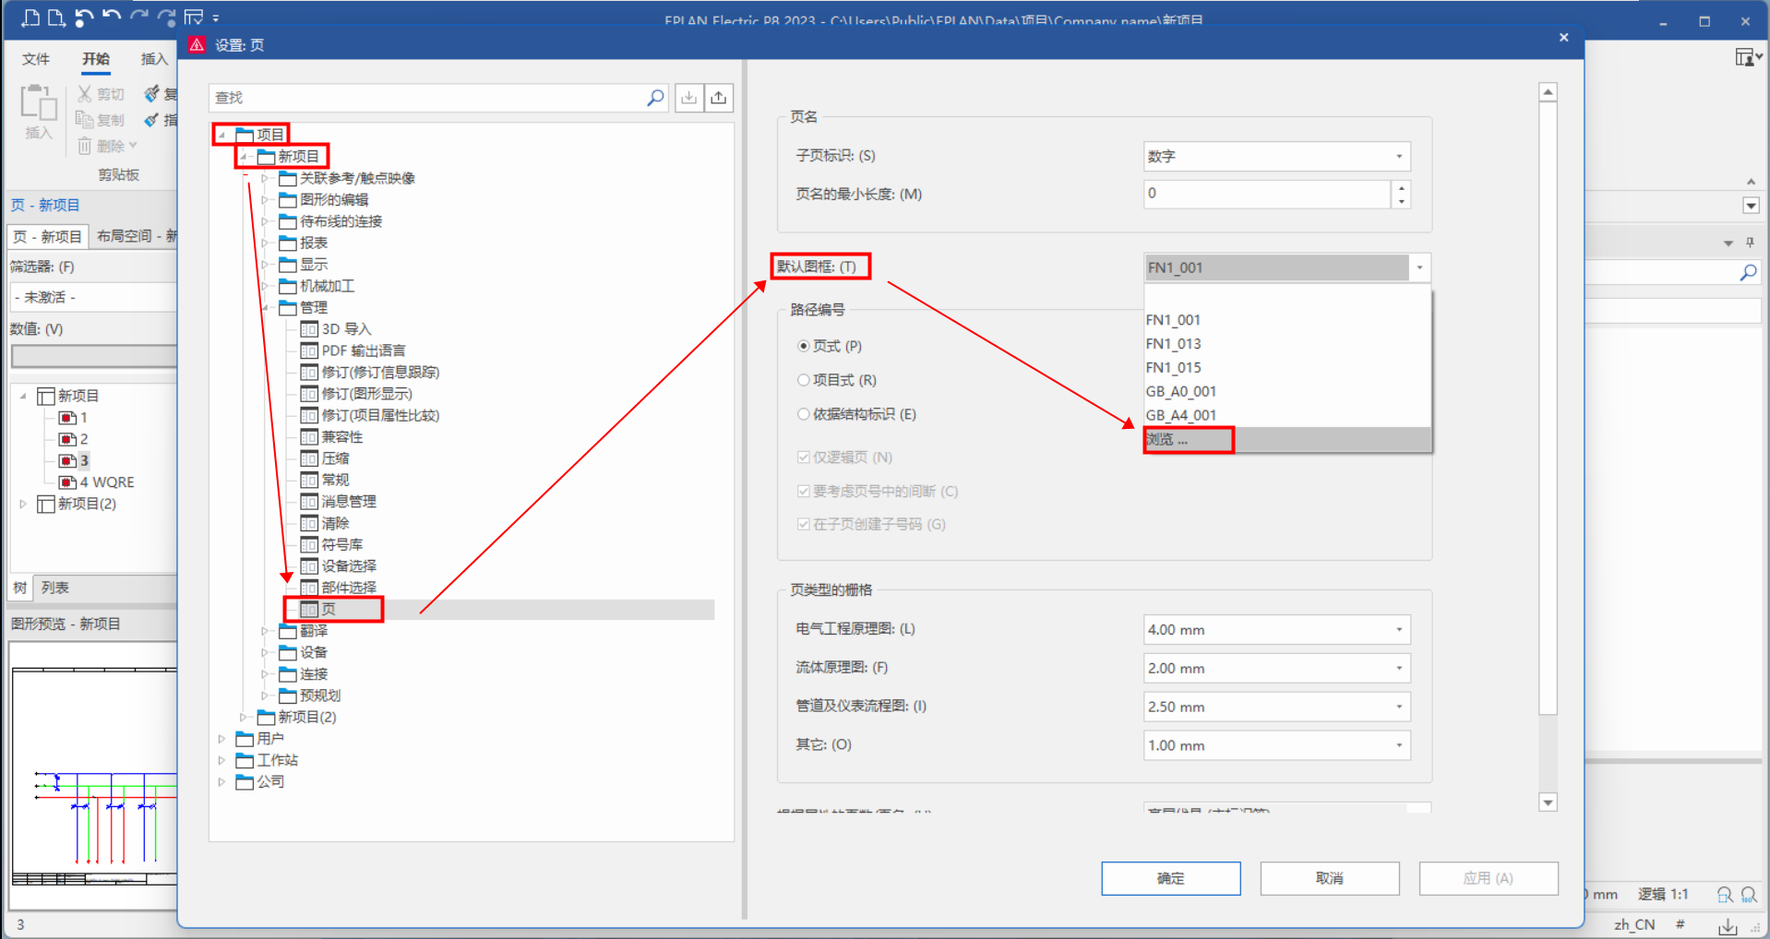Click the scroll down arrow in settings panel
Screen dimensions: 1770x939
[1548, 802]
